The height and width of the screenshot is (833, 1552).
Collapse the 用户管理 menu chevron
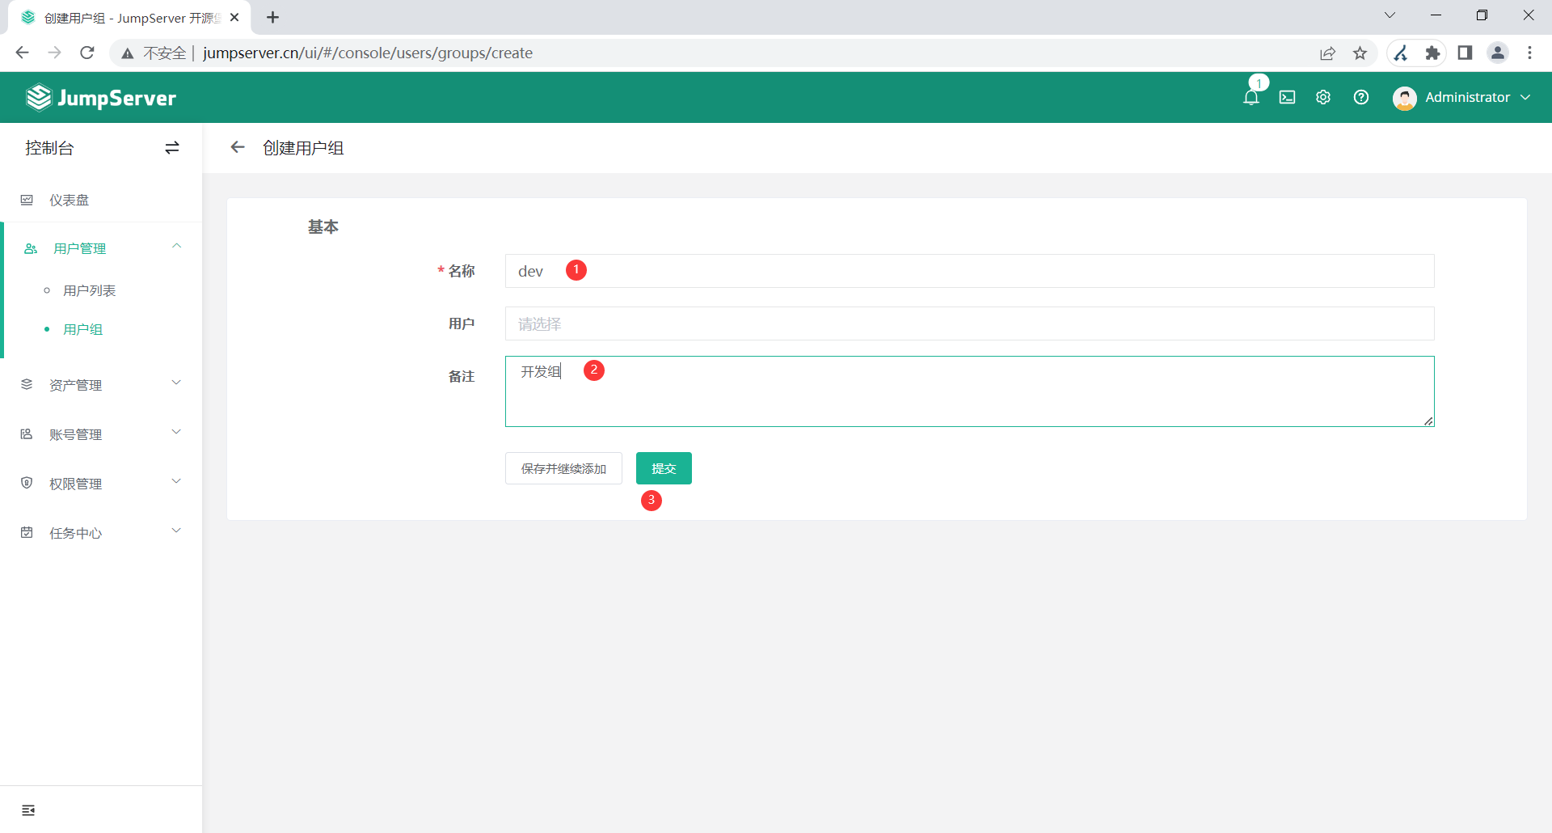[176, 247]
